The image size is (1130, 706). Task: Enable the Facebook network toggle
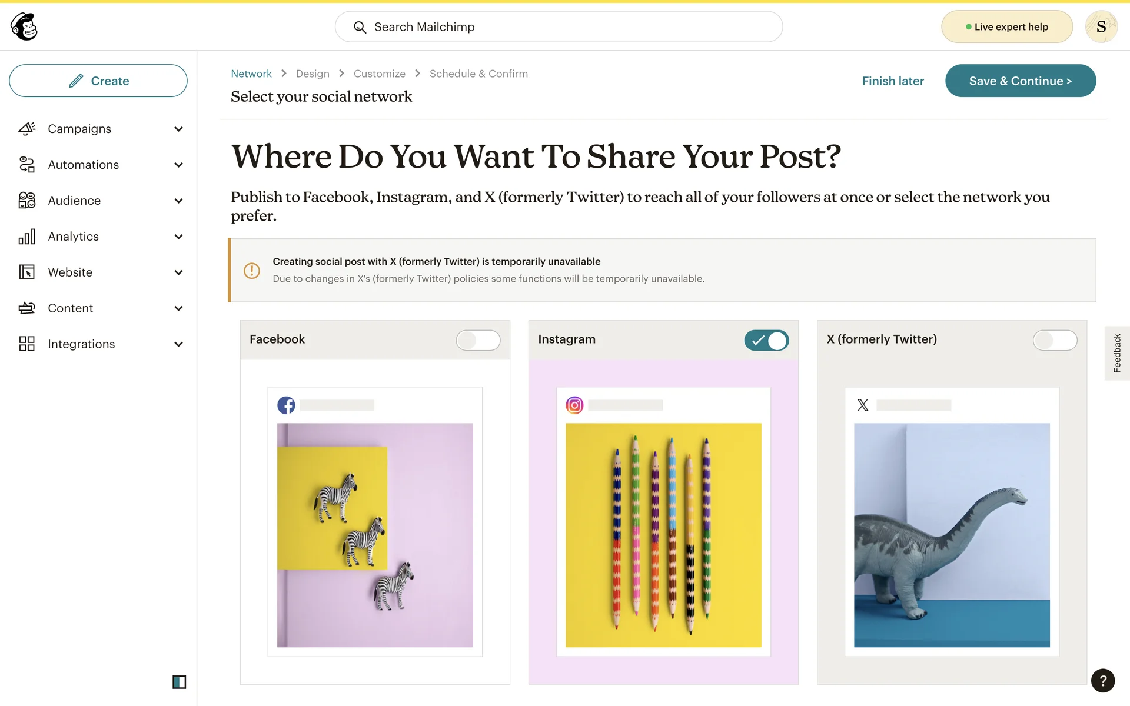click(x=478, y=340)
